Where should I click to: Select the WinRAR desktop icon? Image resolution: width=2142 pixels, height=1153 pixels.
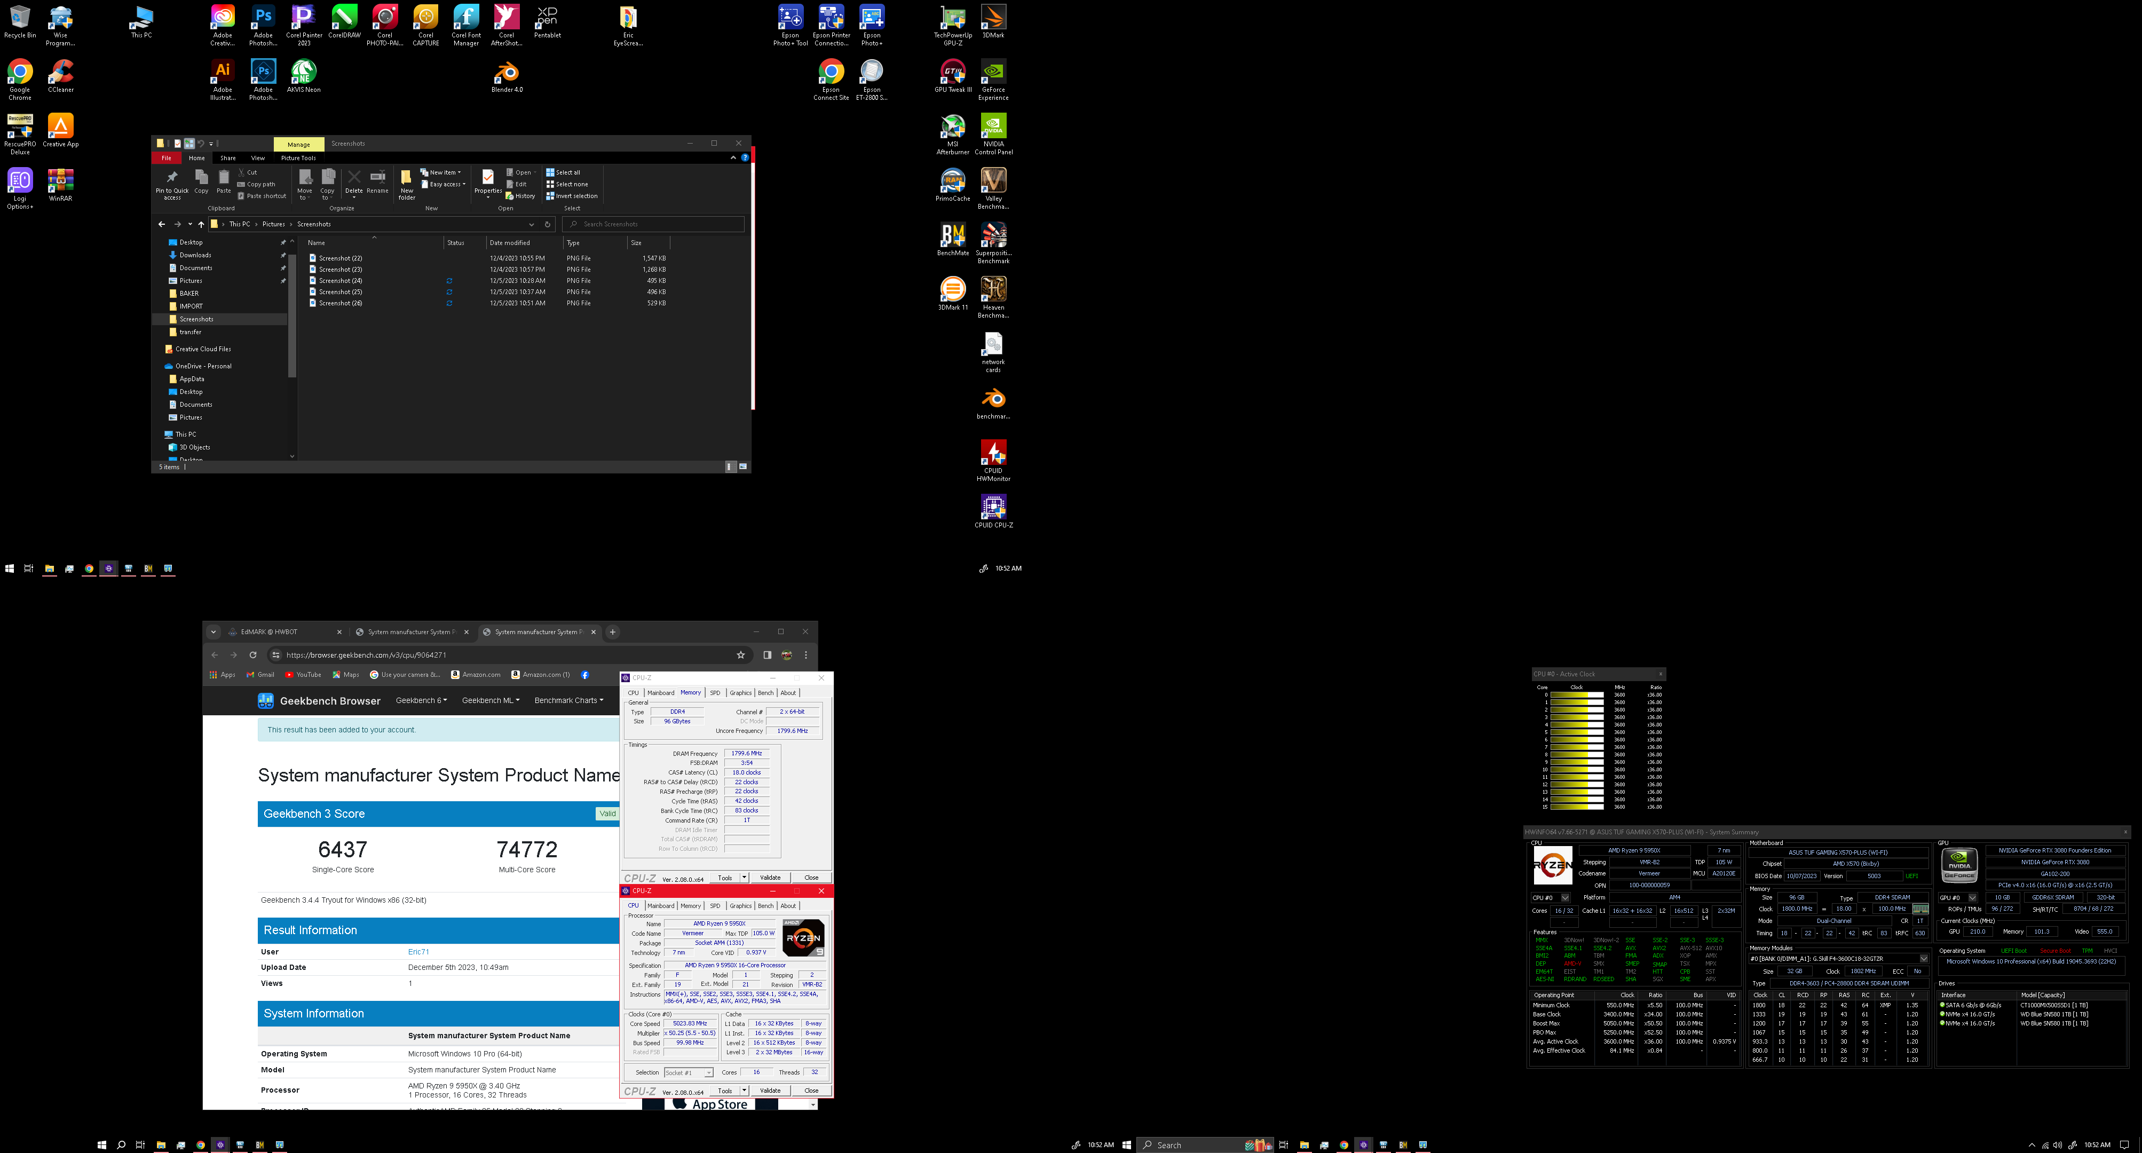click(61, 185)
